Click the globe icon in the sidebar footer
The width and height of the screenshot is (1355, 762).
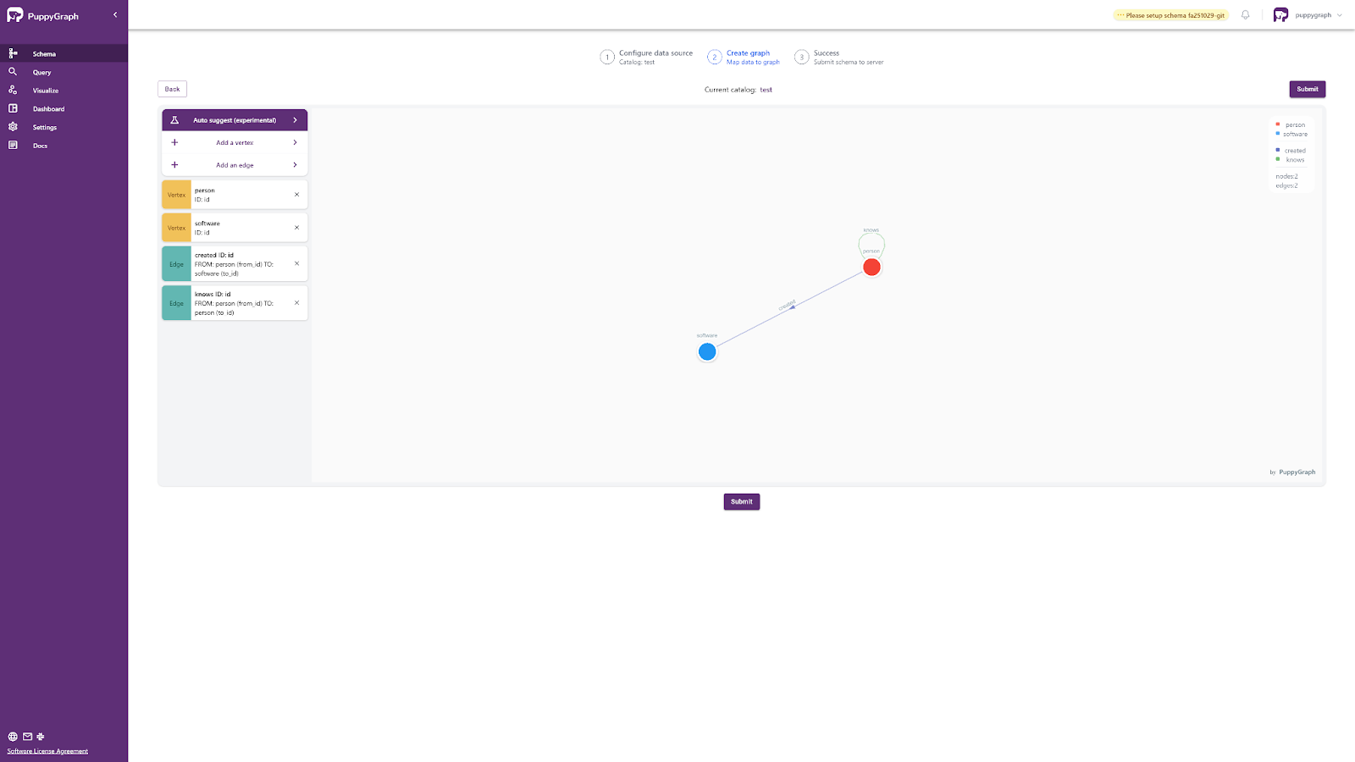pyautogui.click(x=13, y=737)
